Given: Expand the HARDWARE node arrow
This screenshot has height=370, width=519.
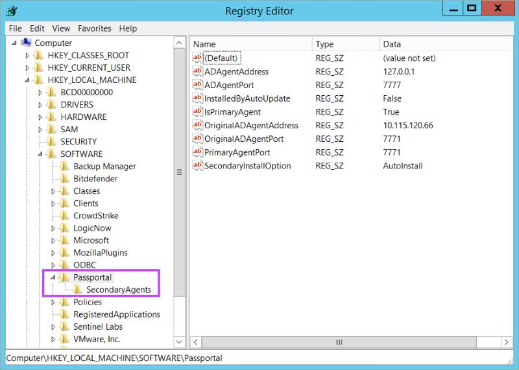Looking at the screenshot, I should 40,117.
